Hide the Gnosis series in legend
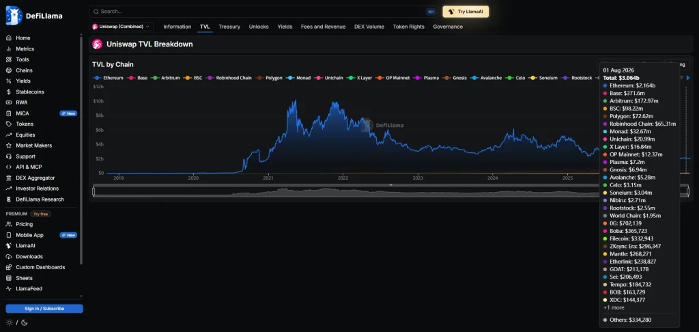Viewport: 699px width, 332px height. click(455, 78)
